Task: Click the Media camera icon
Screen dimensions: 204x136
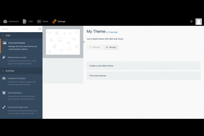Action: pos(39,22)
